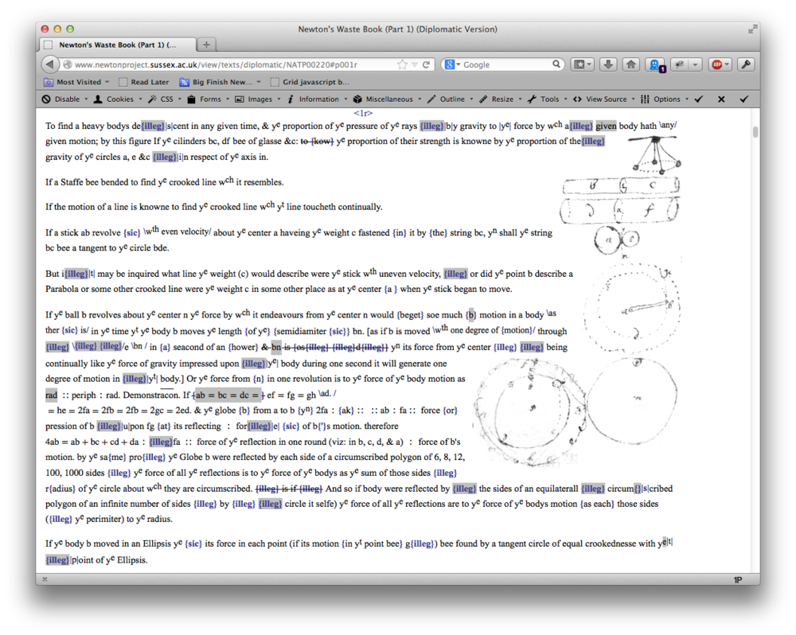The image size is (796, 635).
Task: Click the vertical page scrollbar thumb
Action: pos(755,132)
